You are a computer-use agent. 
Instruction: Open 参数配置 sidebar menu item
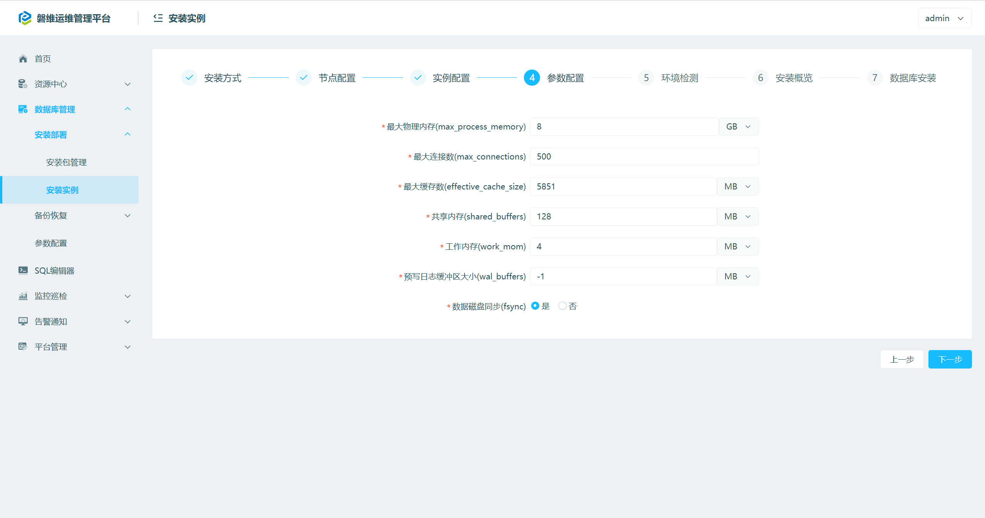tap(51, 243)
